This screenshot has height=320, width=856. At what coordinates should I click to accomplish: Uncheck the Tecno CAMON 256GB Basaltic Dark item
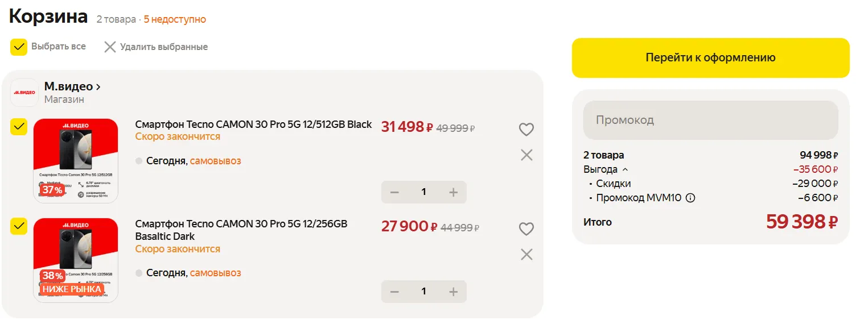click(19, 226)
